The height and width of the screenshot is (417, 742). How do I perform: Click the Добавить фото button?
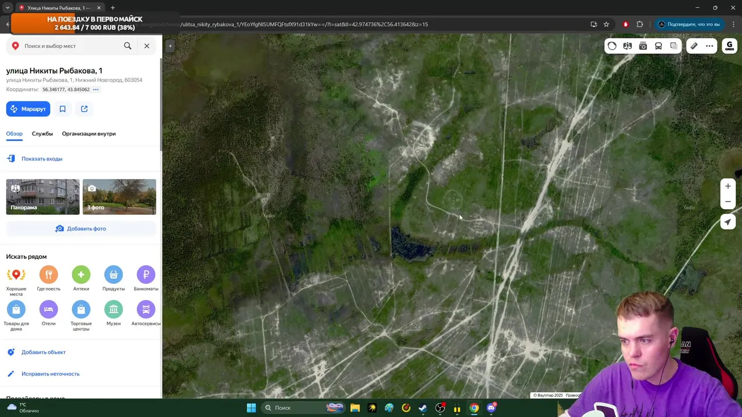click(81, 229)
